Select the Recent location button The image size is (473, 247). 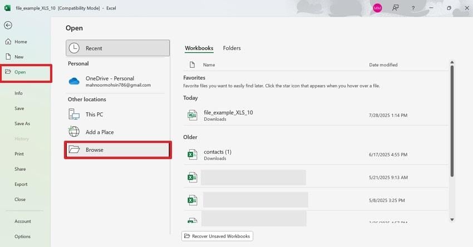(117, 48)
